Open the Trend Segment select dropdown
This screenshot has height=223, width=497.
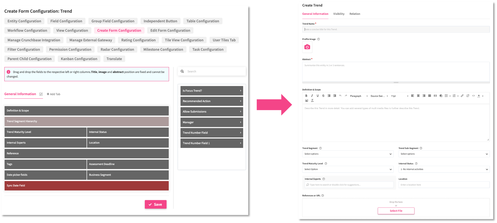click(348, 154)
